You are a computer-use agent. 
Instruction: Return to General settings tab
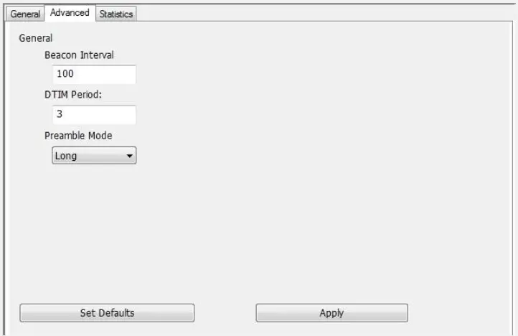point(25,14)
